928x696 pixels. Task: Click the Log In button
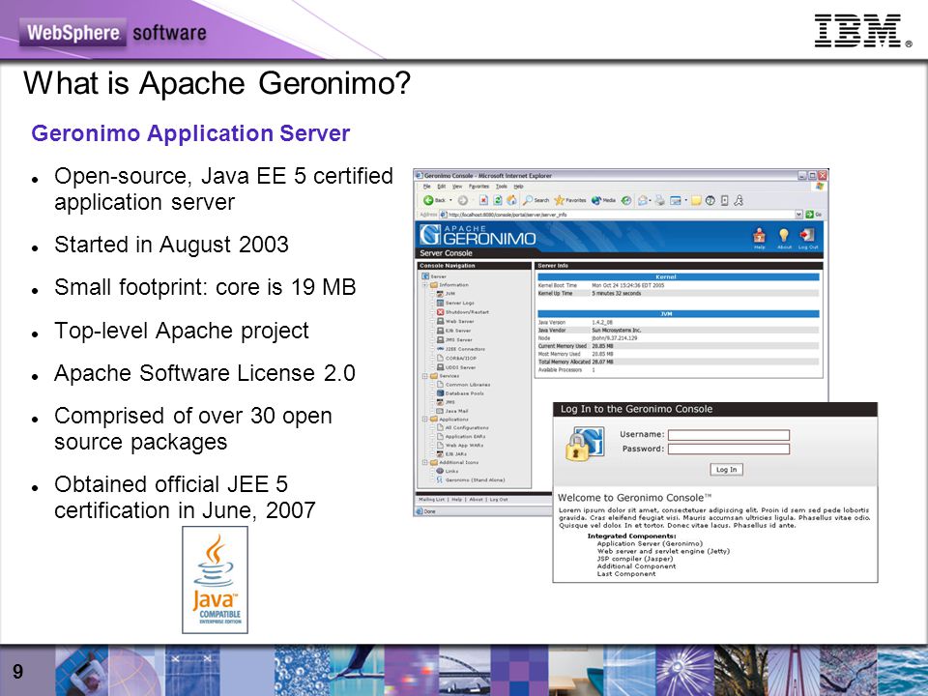[x=726, y=470]
